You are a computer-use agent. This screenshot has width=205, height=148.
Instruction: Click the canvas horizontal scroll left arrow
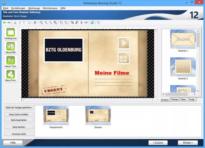[x=23, y=100]
